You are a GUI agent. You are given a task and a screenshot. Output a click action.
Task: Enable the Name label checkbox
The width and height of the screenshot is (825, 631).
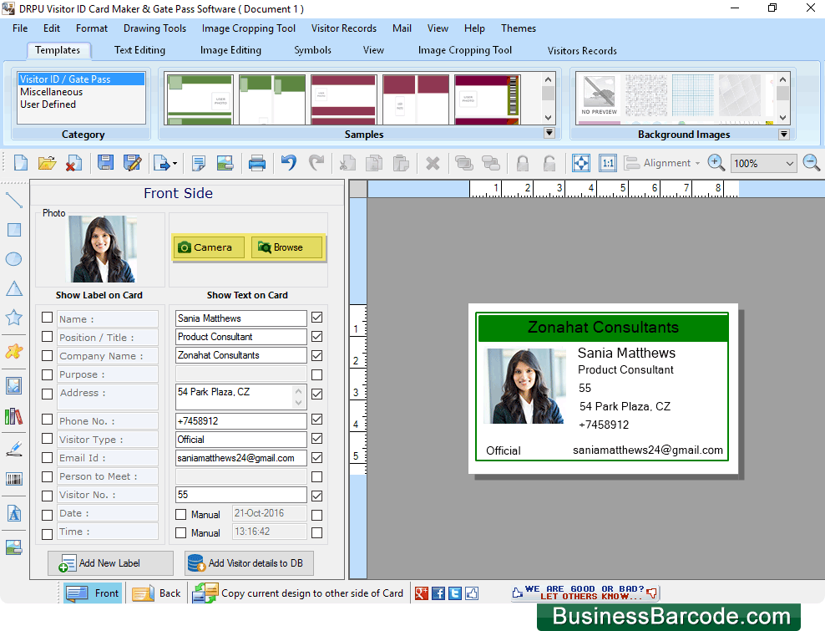[47, 318]
